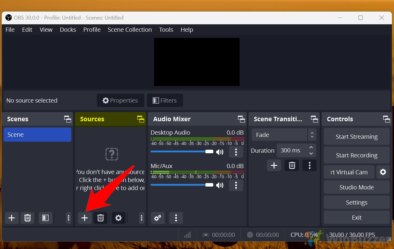Viewport: 394px width, 249px height.
Task: Toggle Studio Mode
Action: pos(357,187)
